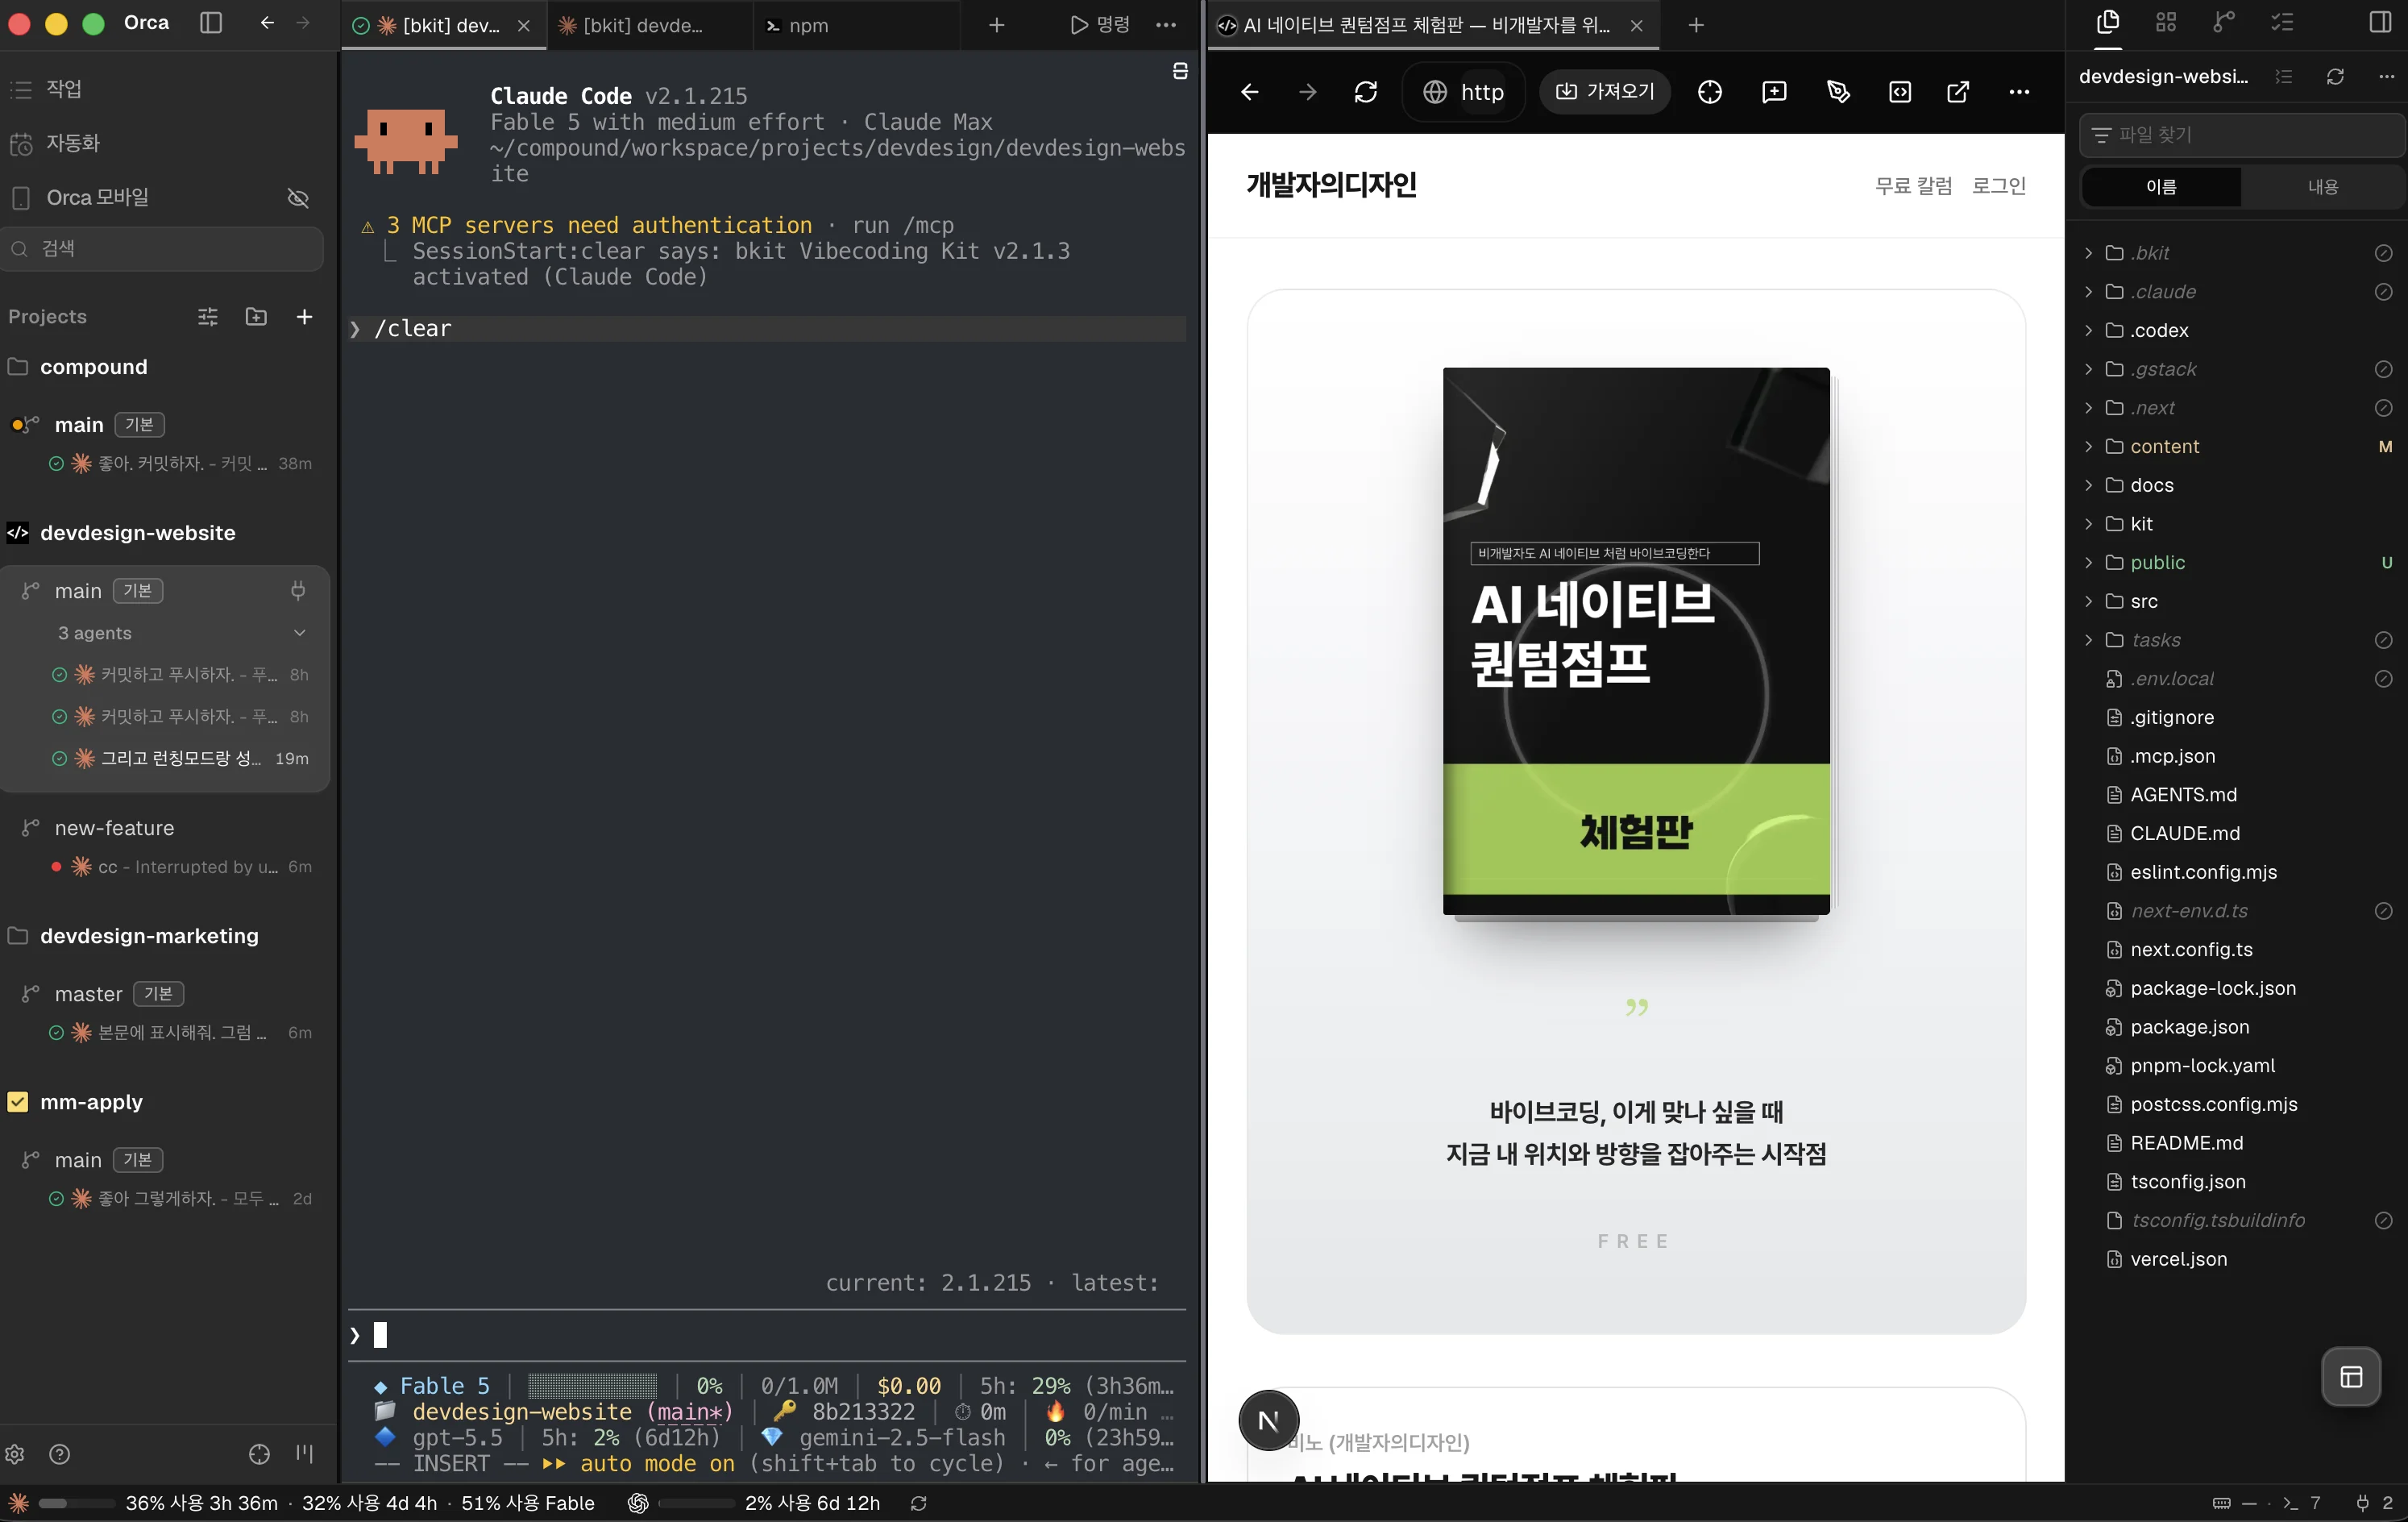This screenshot has height=1522, width=2408.
Task: Expand the src folder
Action: pos(2088,601)
